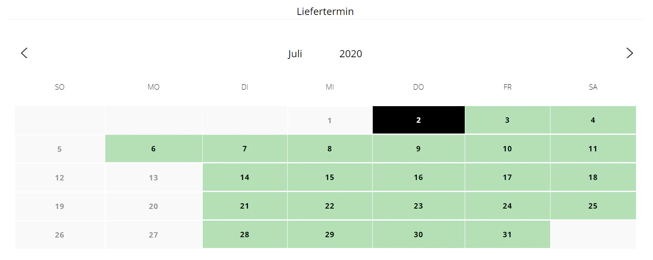Choose July 3 as delivery date
The image size is (653, 260).
pyautogui.click(x=507, y=120)
